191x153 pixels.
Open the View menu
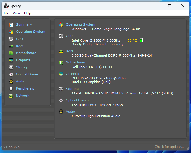tap(16, 13)
